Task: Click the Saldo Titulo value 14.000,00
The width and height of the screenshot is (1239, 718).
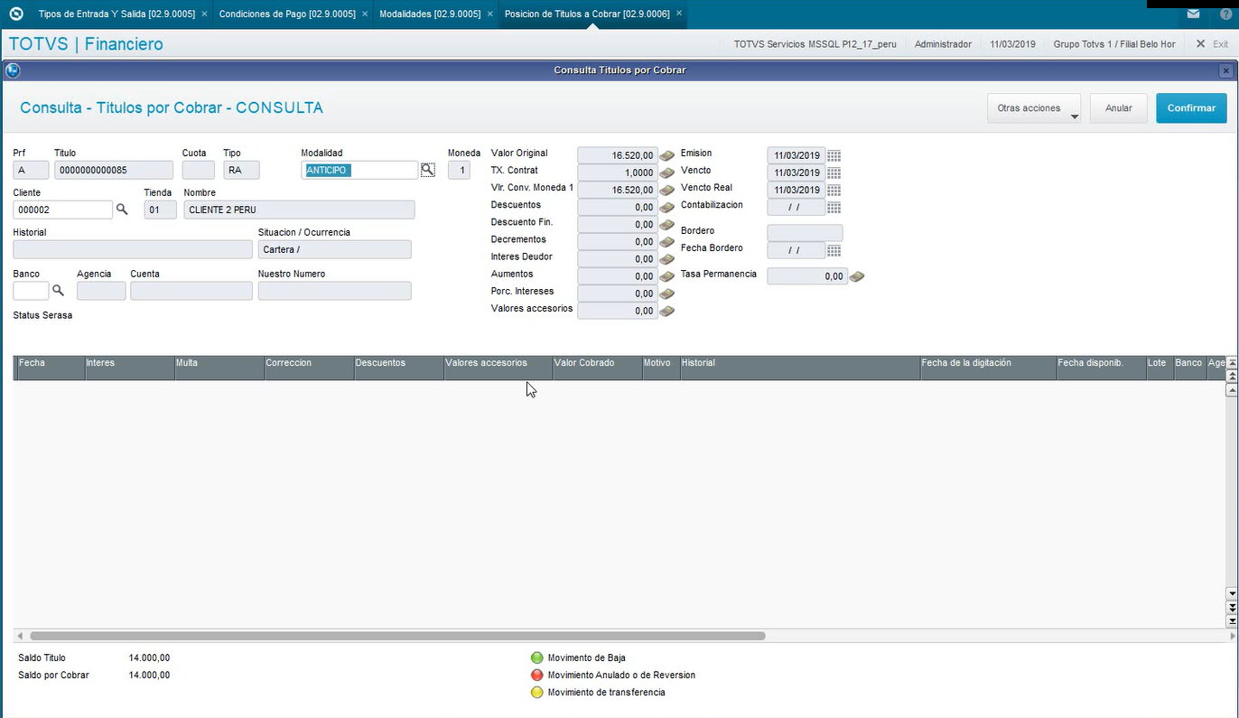Action: click(149, 657)
